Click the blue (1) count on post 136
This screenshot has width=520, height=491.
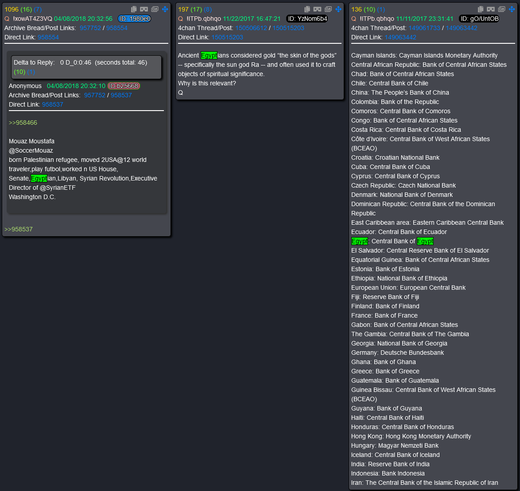click(381, 10)
